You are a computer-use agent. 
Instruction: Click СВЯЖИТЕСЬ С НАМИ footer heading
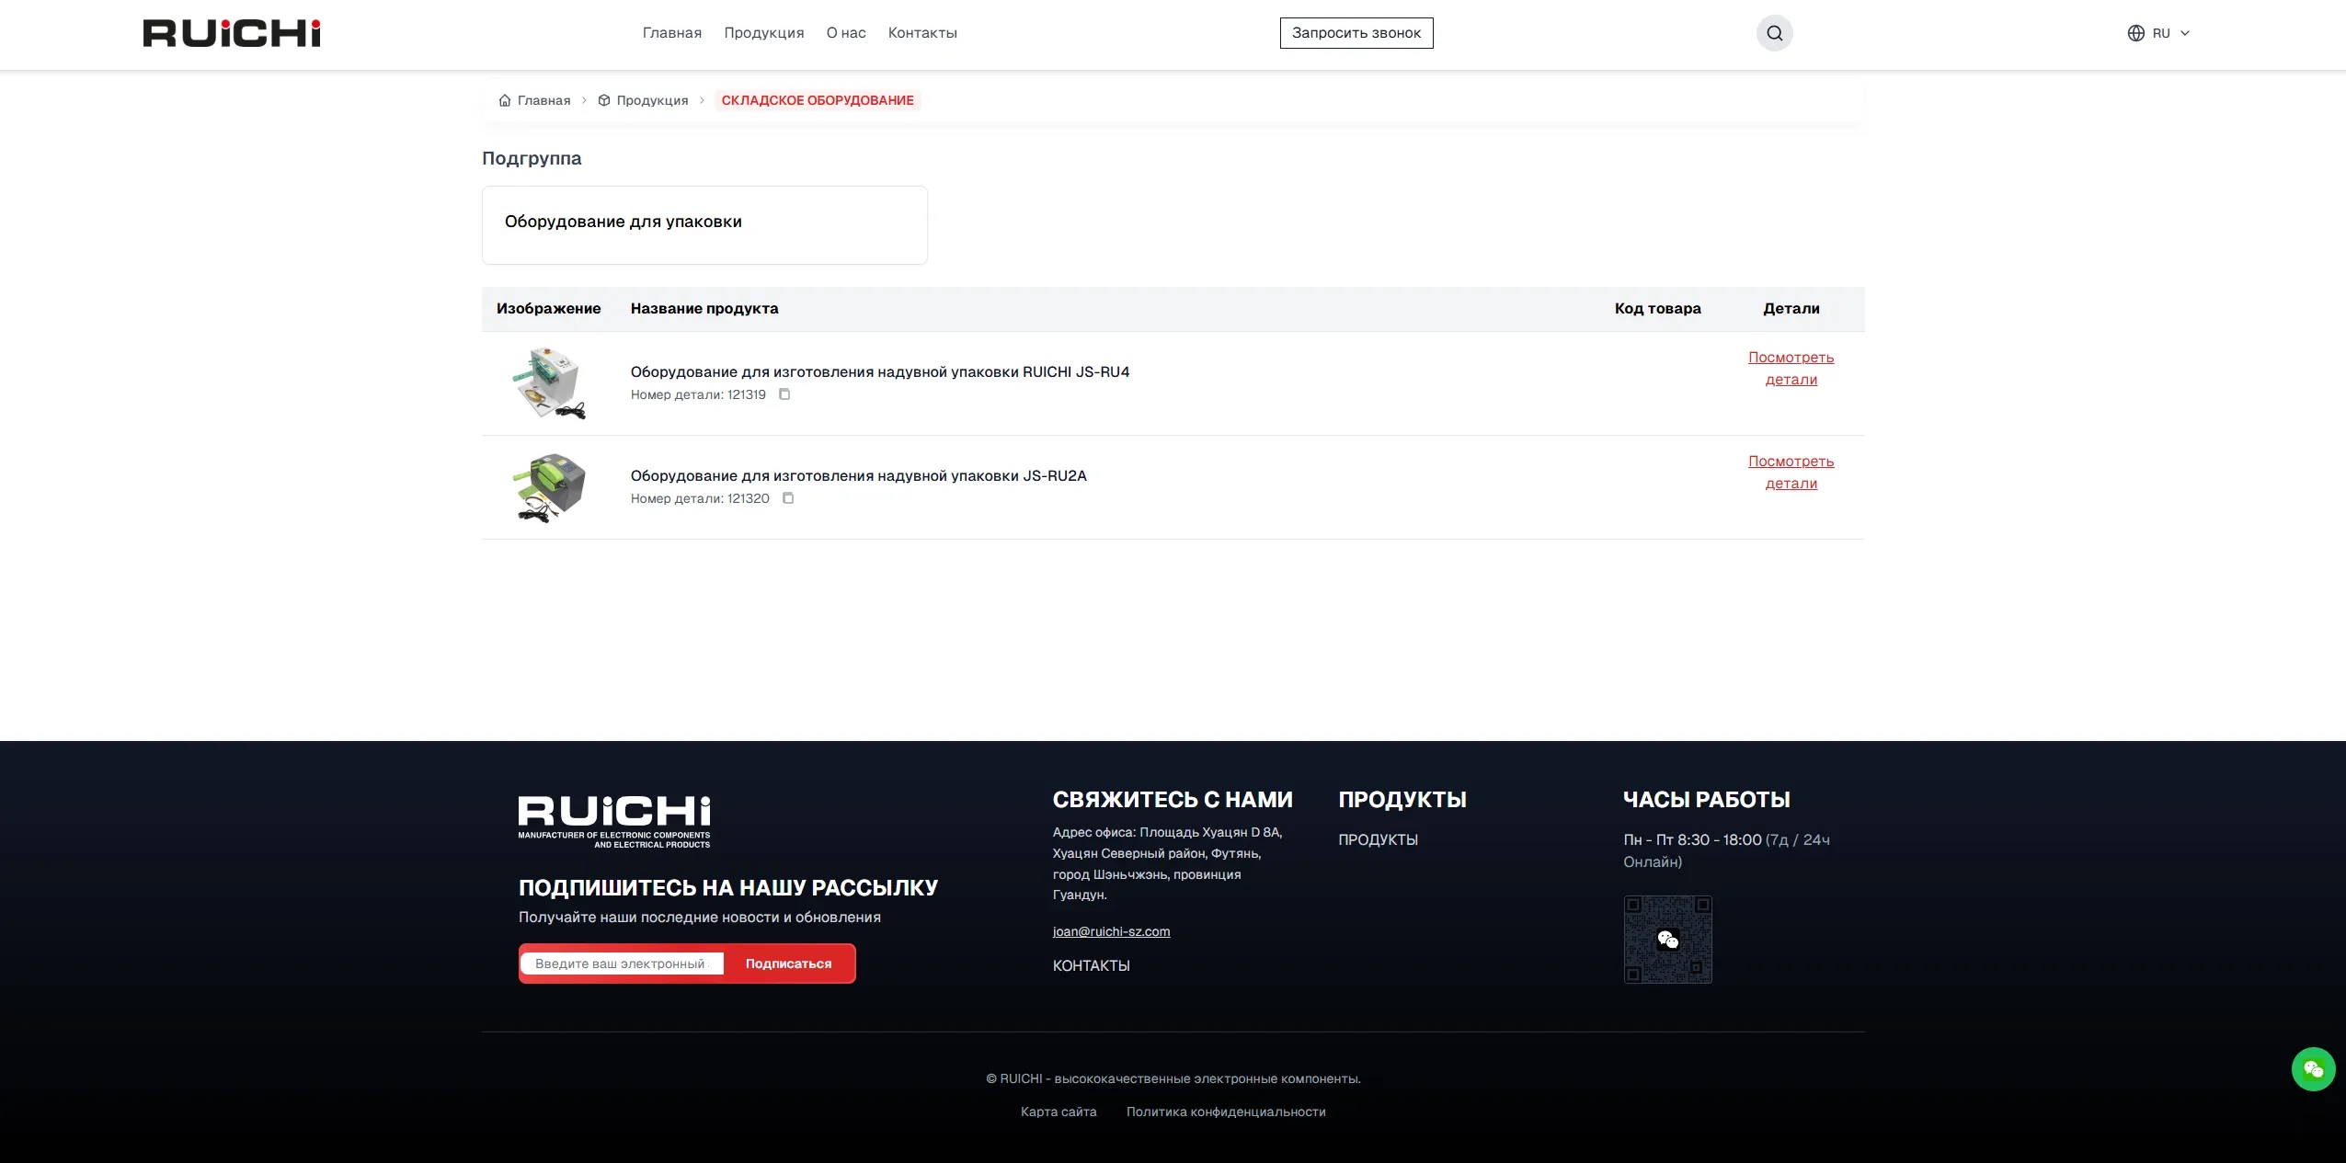[1173, 800]
